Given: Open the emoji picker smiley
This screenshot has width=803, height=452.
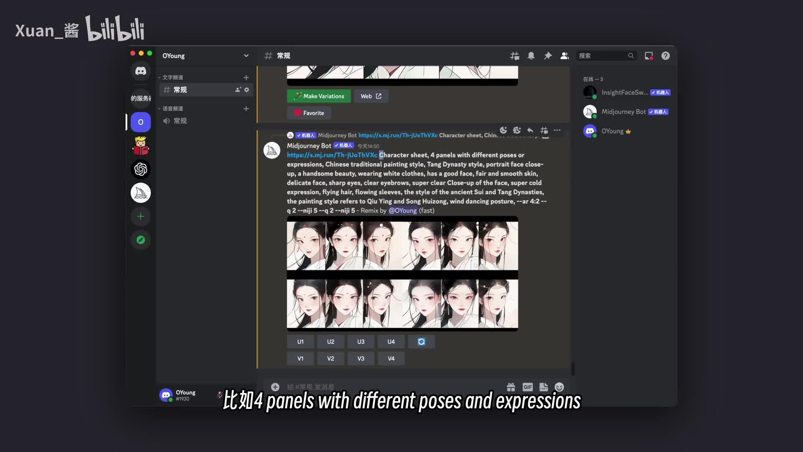Looking at the screenshot, I should click(559, 387).
